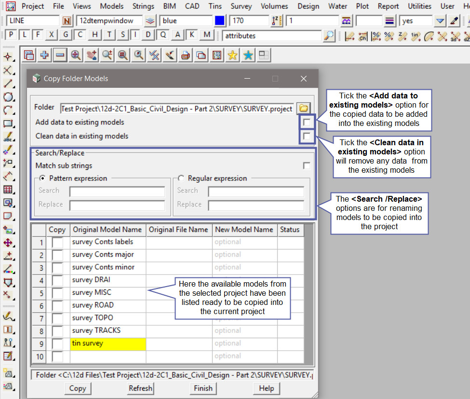Click the minus (remove) icon in the view toolbar
This screenshot has height=399, width=470.
click(x=60, y=55)
